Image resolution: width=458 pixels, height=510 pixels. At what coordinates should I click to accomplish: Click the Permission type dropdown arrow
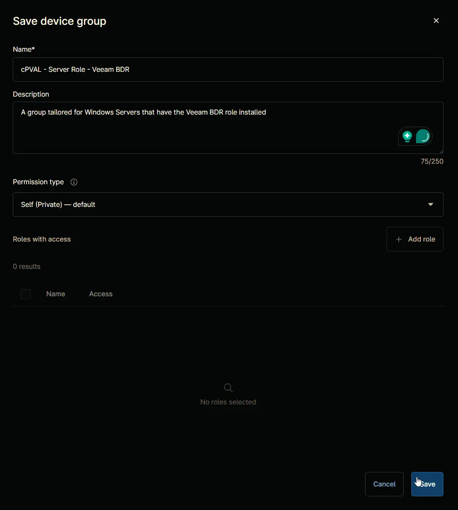pyautogui.click(x=431, y=205)
